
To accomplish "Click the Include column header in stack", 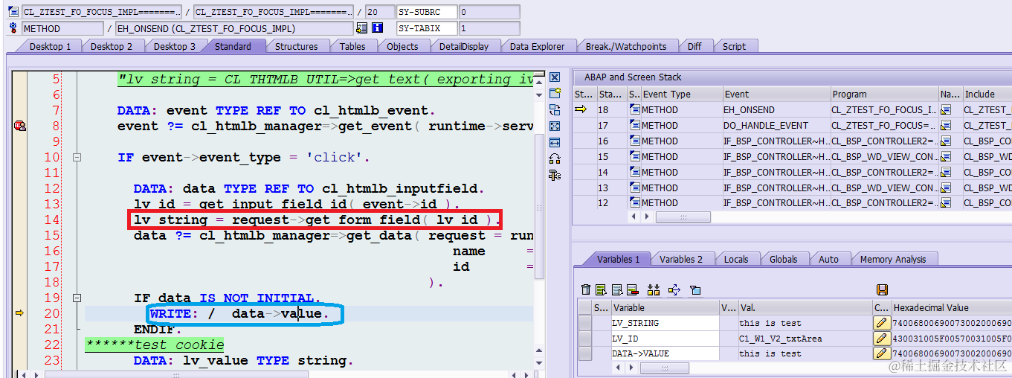I will (x=987, y=94).
